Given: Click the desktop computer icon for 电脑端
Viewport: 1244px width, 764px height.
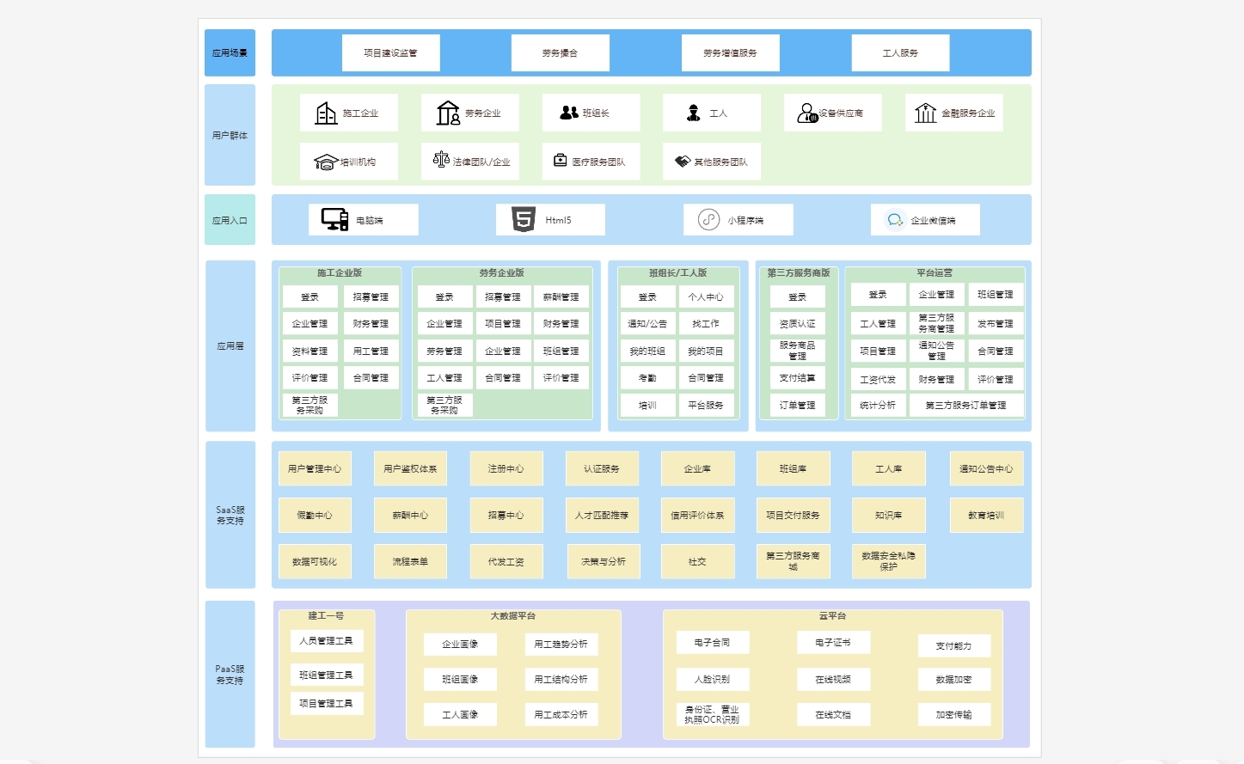Looking at the screenshot, I should click(x=334, y=219).
